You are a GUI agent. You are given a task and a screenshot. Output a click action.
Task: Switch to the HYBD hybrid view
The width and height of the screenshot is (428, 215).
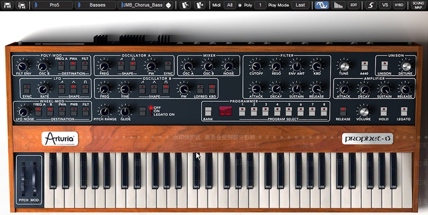(399, 5)
